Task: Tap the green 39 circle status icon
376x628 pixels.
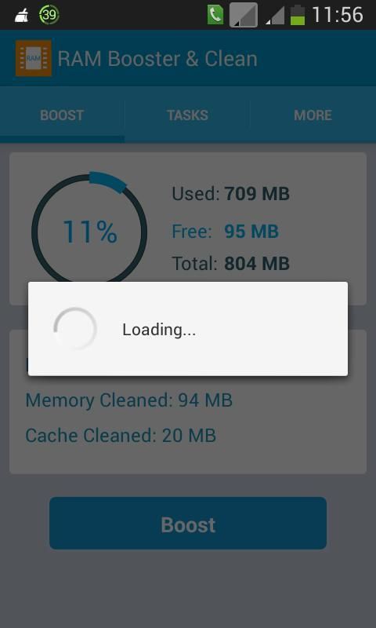Action: (x=49, y=15)
